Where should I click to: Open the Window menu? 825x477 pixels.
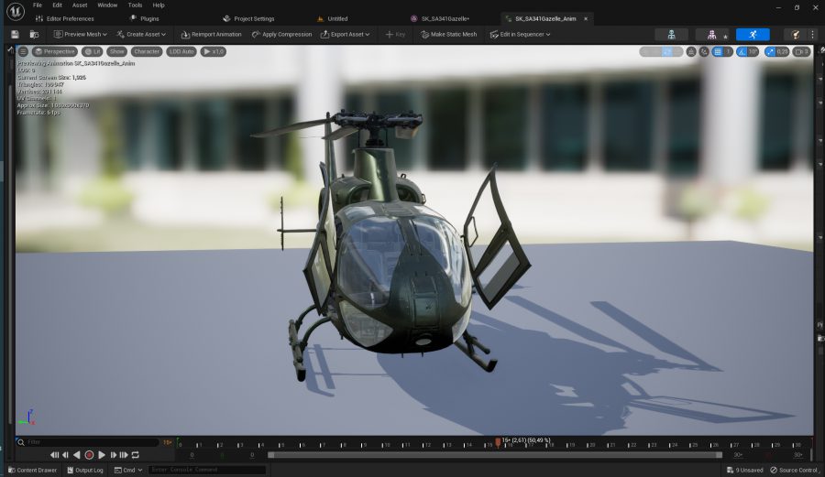[x=107, y=5]
